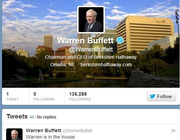The image size is (180, 140).
Task: Click the gray @WarrenBuffett handle in tweet
Action: (77, 131)
